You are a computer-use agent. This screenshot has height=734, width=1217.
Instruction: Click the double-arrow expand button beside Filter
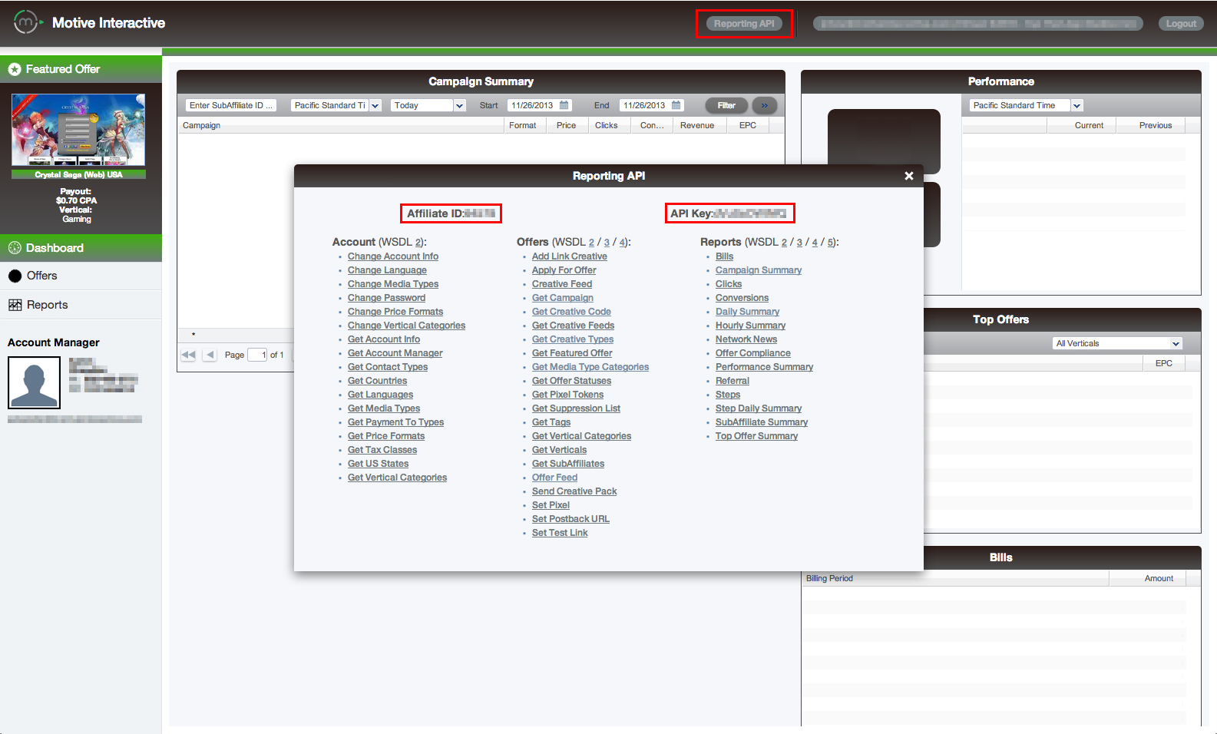[x=764, y=105]
